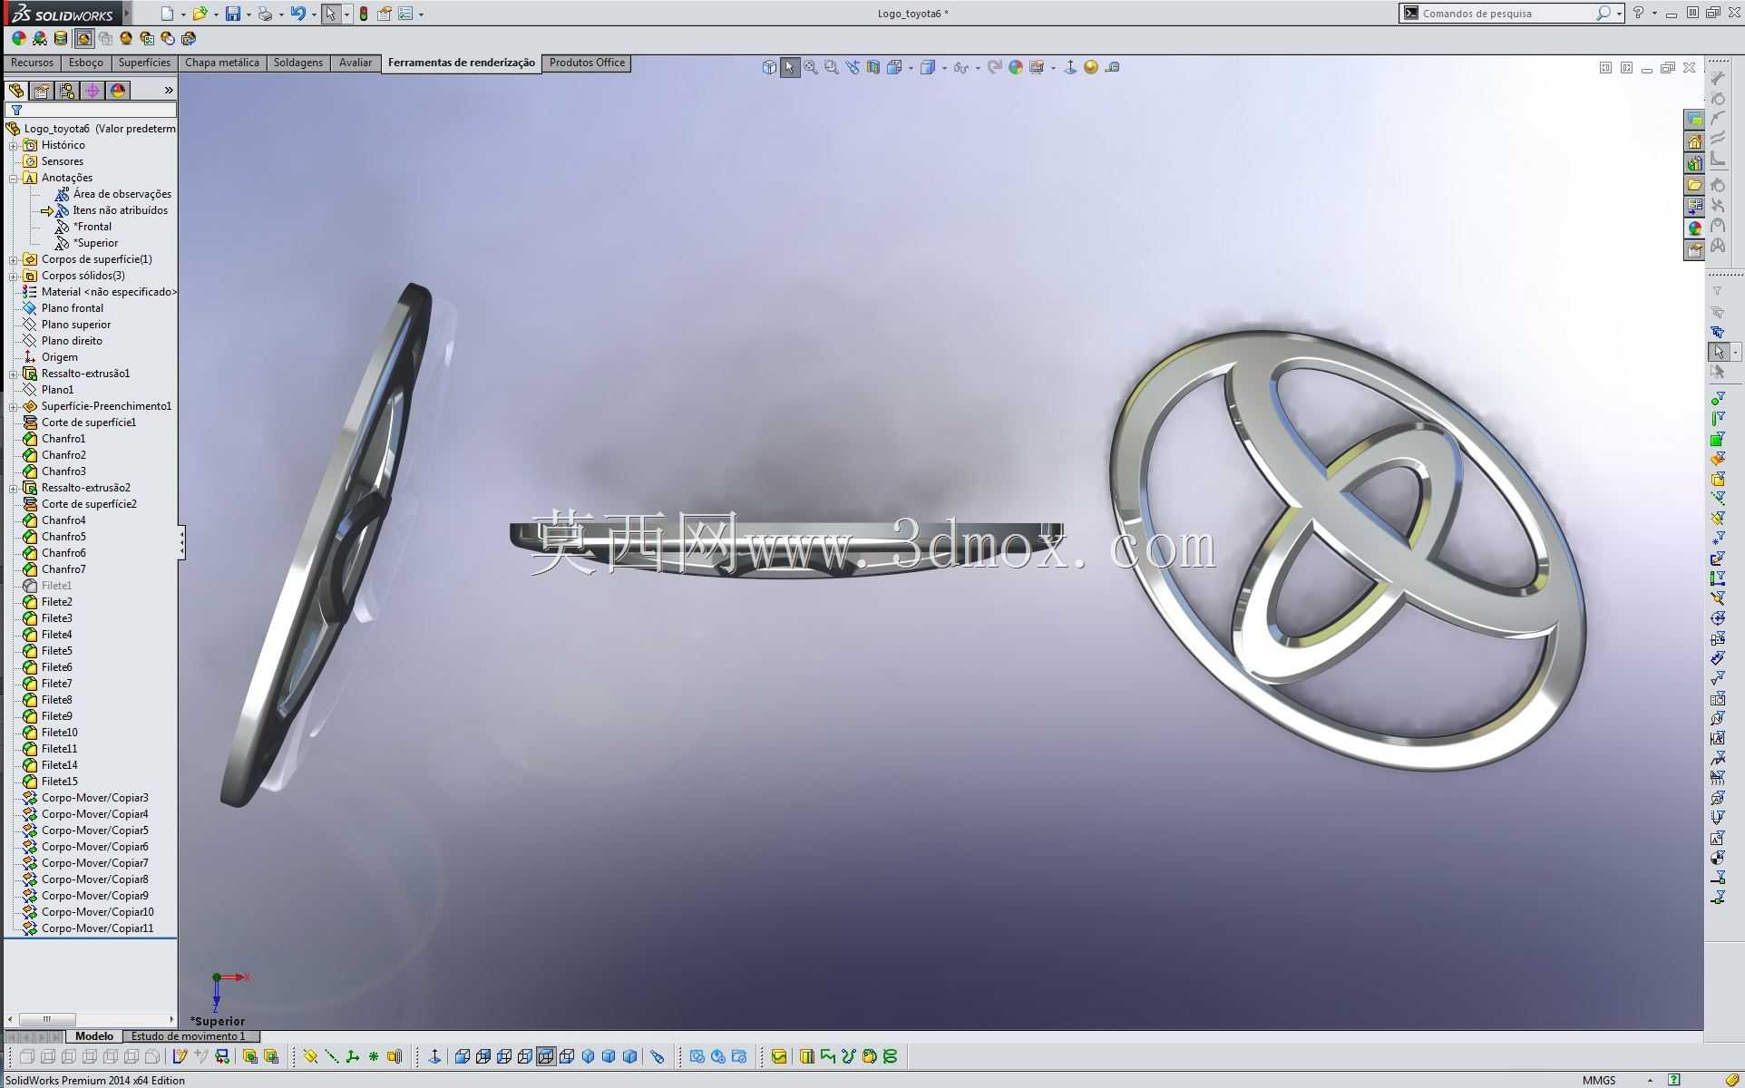
Task: Click the New document icon
Action: coord(167,14)
